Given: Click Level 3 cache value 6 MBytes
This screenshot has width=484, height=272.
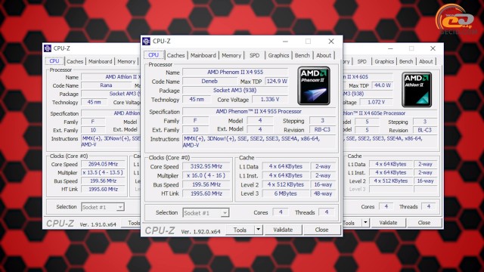Looking at the screenshot, I should click(x=286, y=193).
